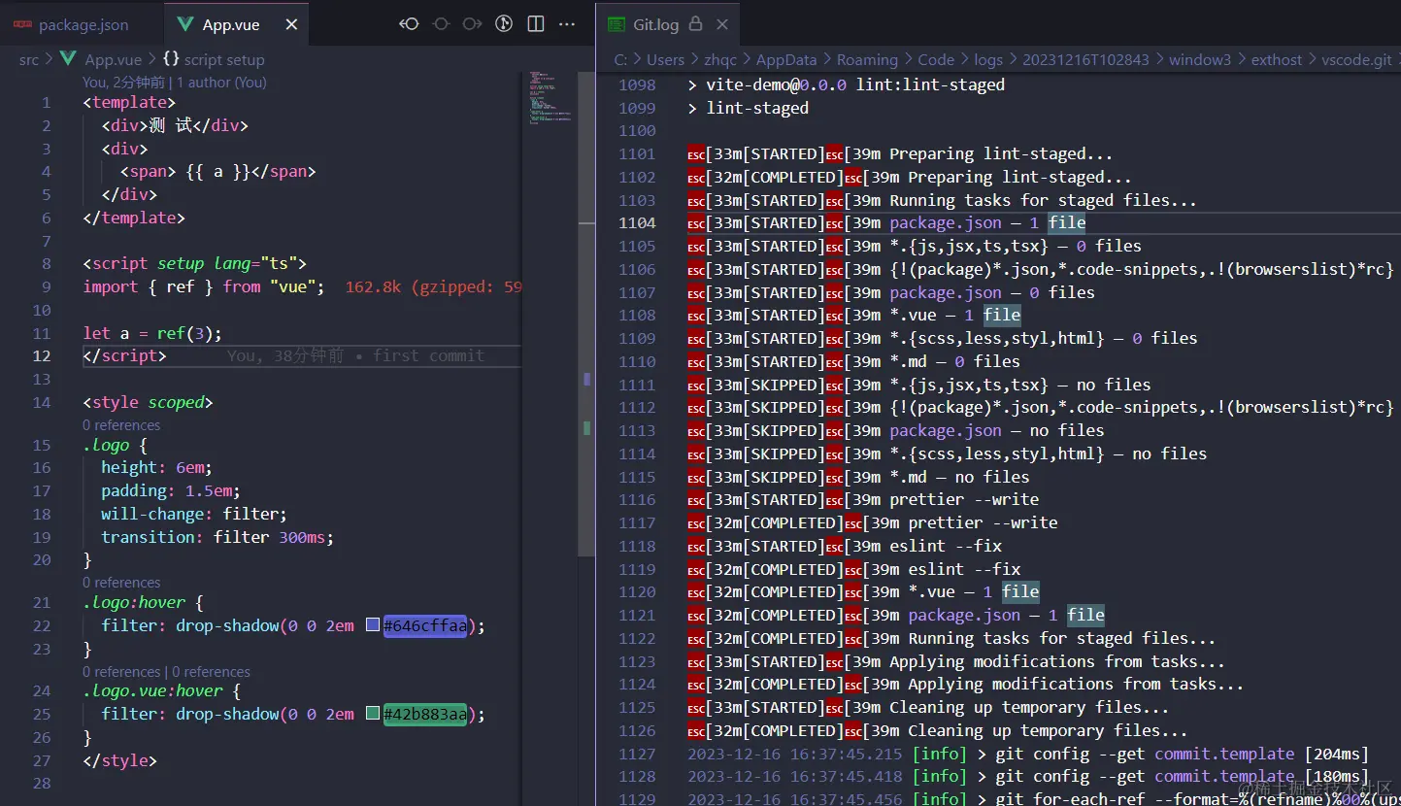Click log line 1118 STARTED "eslint --fix"
Screen dimensions: 1401x806
click(x=844, y=546)
